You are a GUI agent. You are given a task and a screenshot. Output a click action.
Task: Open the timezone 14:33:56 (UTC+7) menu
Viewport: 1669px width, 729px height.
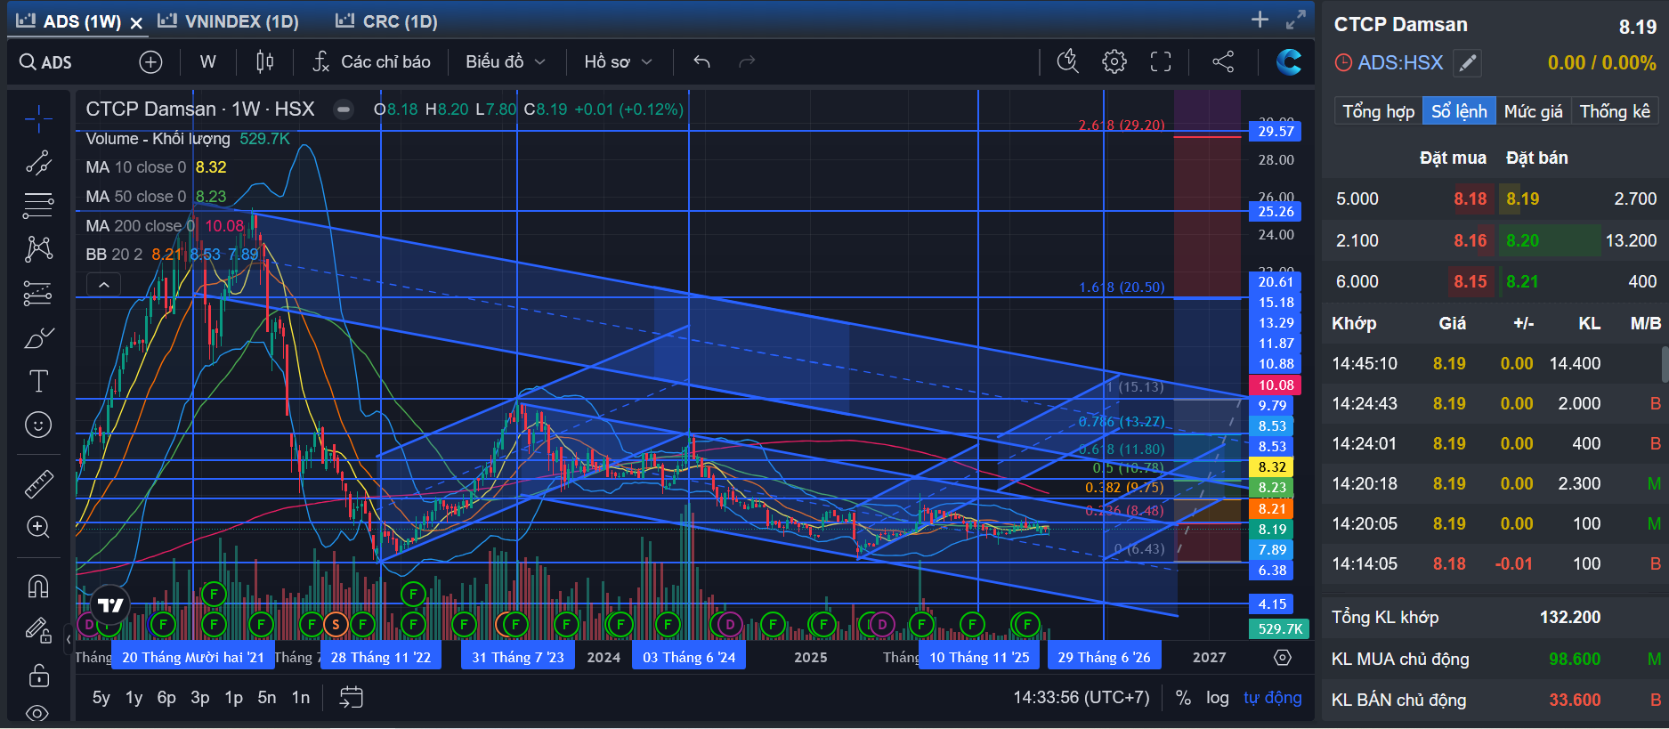(1082, 698)
